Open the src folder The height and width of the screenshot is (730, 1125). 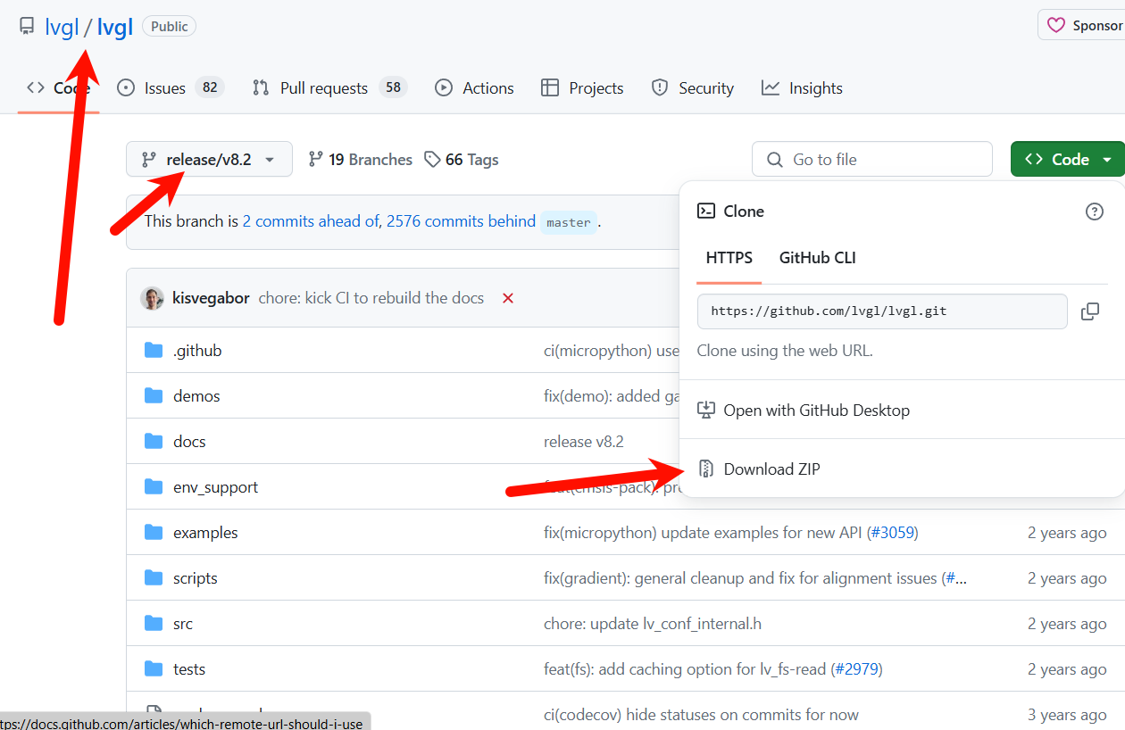click(183, 624)
